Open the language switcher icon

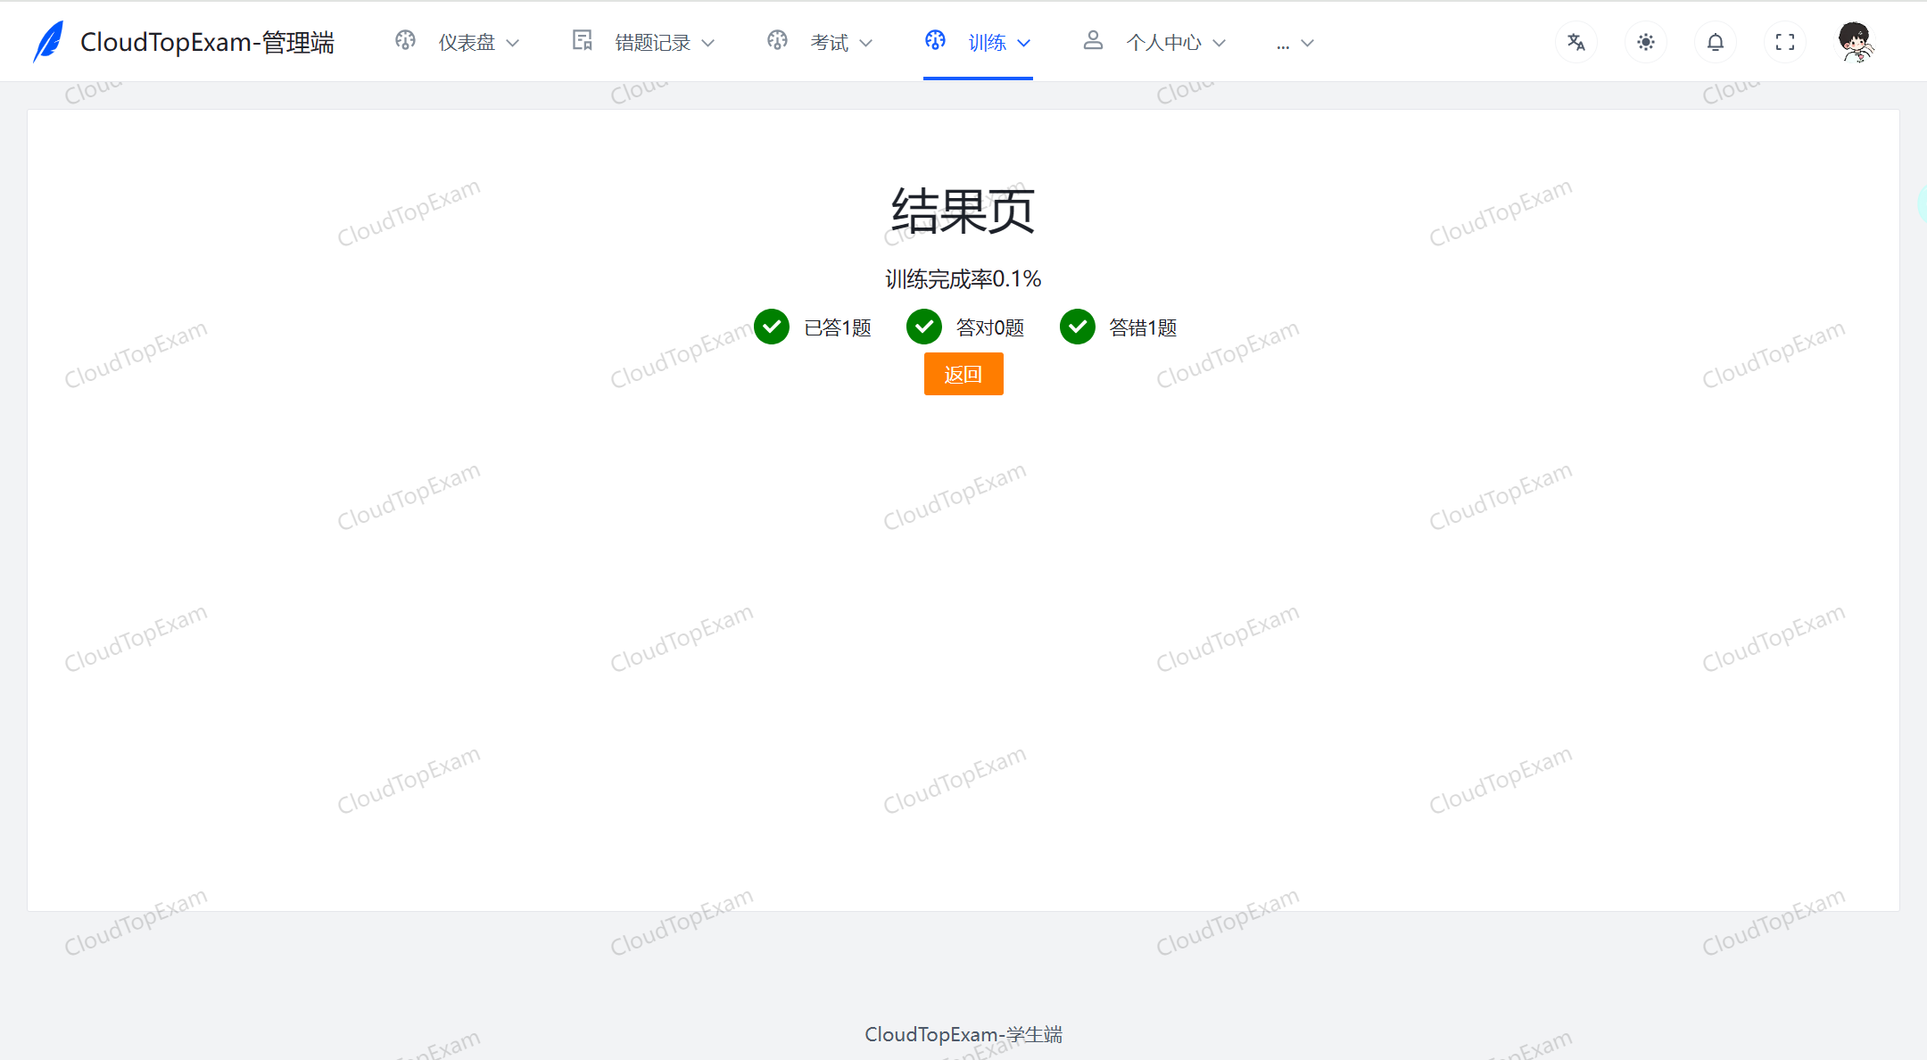(x=1576, y=41)
